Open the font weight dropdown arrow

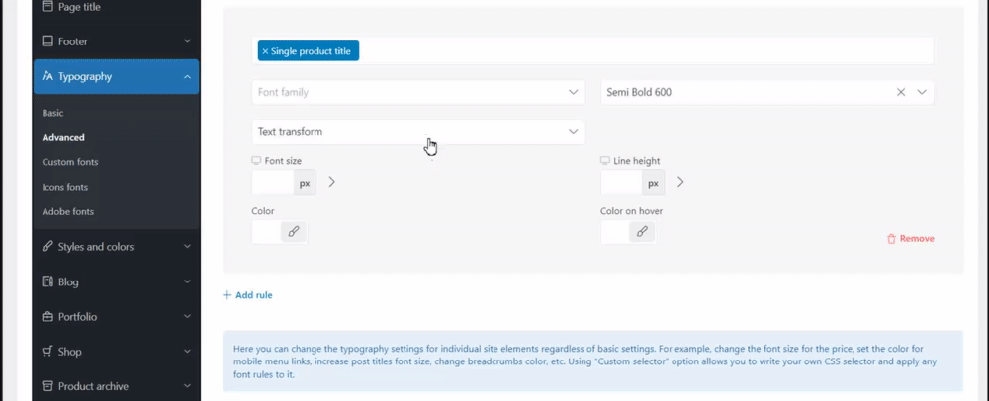click(x=922, y=92)
